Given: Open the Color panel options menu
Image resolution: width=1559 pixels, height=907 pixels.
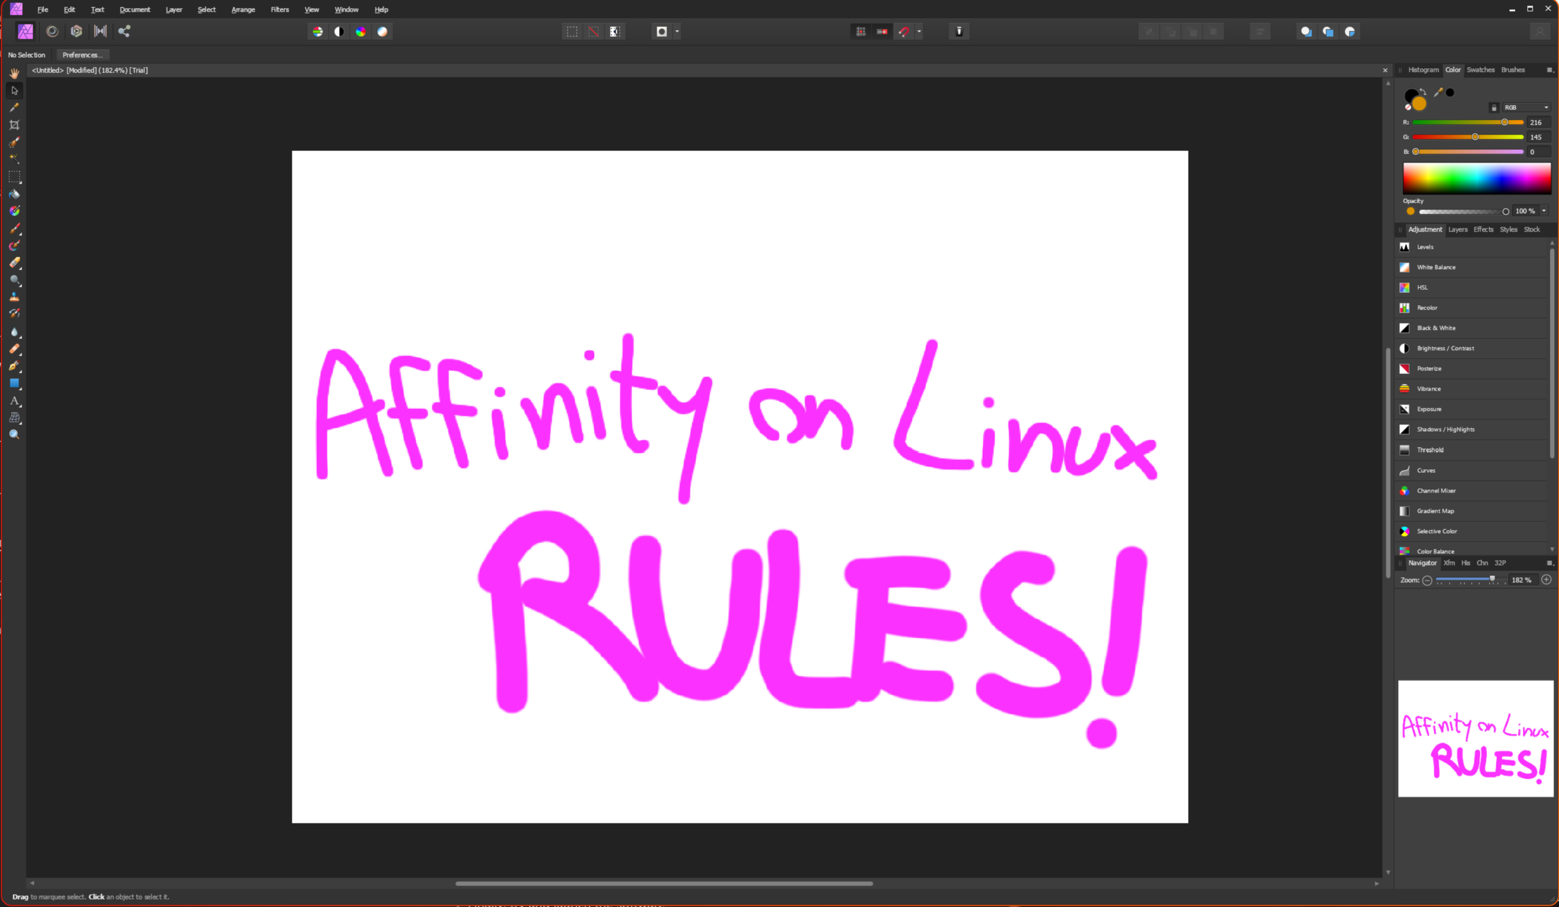Looking at the screenshot, I should 1550,70.
